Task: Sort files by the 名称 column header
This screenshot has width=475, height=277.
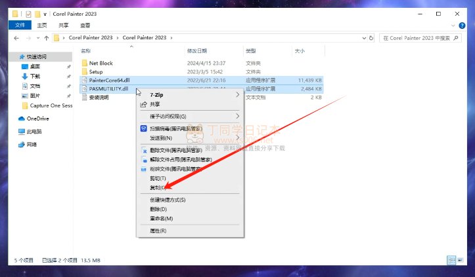Action: 85,50
